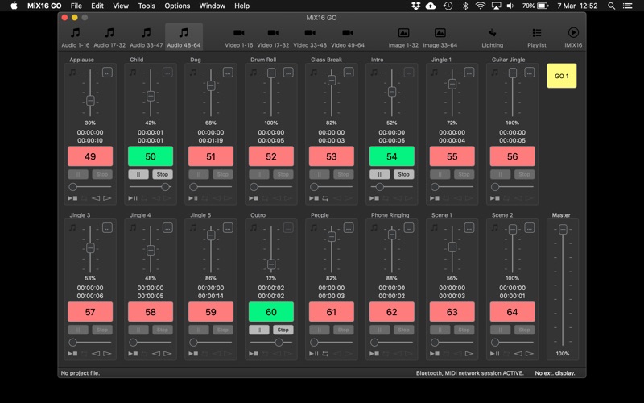Viewport: 644px width, 403px height.
Task: Play cue 62 Phone Ringing
Action: [391, 312]
